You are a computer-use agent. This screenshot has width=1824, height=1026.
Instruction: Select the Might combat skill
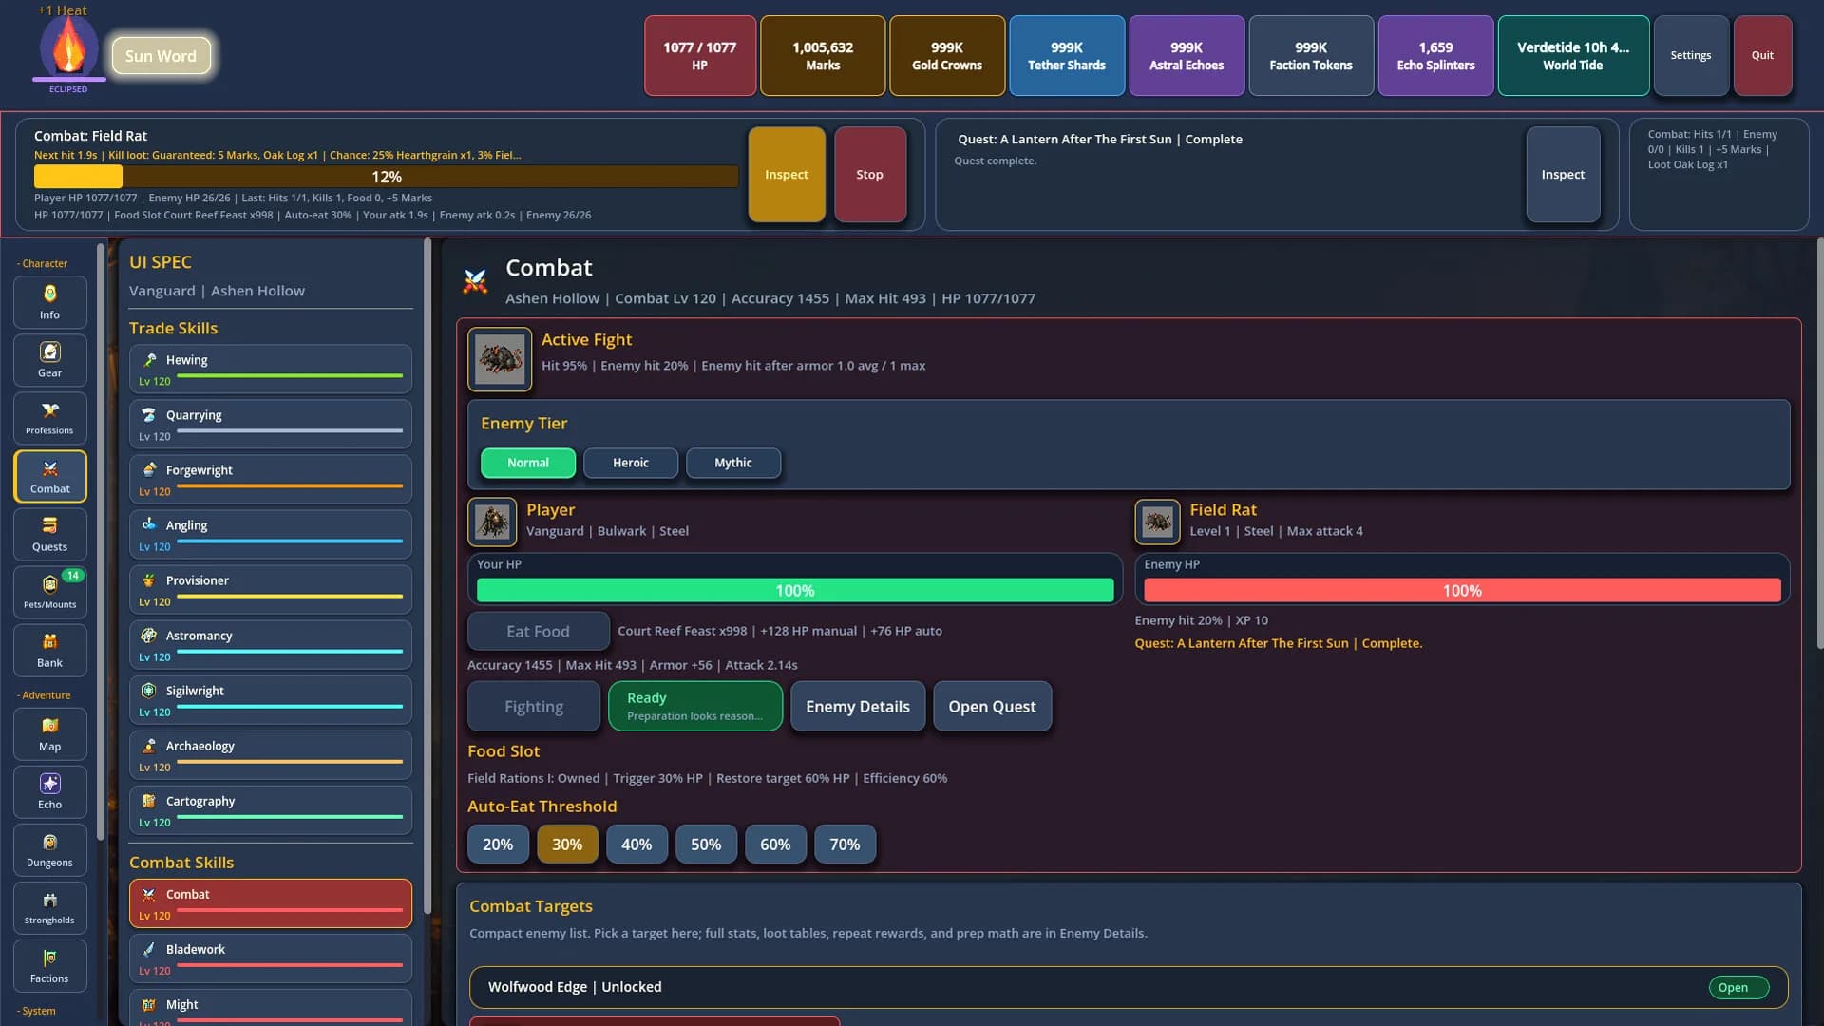(271, 1008)
